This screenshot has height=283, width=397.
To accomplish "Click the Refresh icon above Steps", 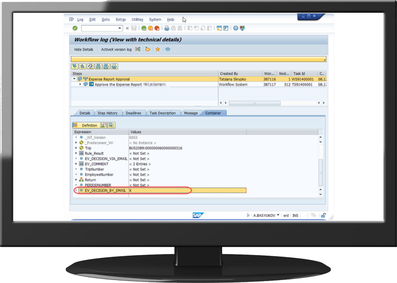I will 91,66.
